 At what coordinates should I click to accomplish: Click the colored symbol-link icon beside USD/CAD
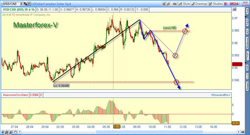25,4
